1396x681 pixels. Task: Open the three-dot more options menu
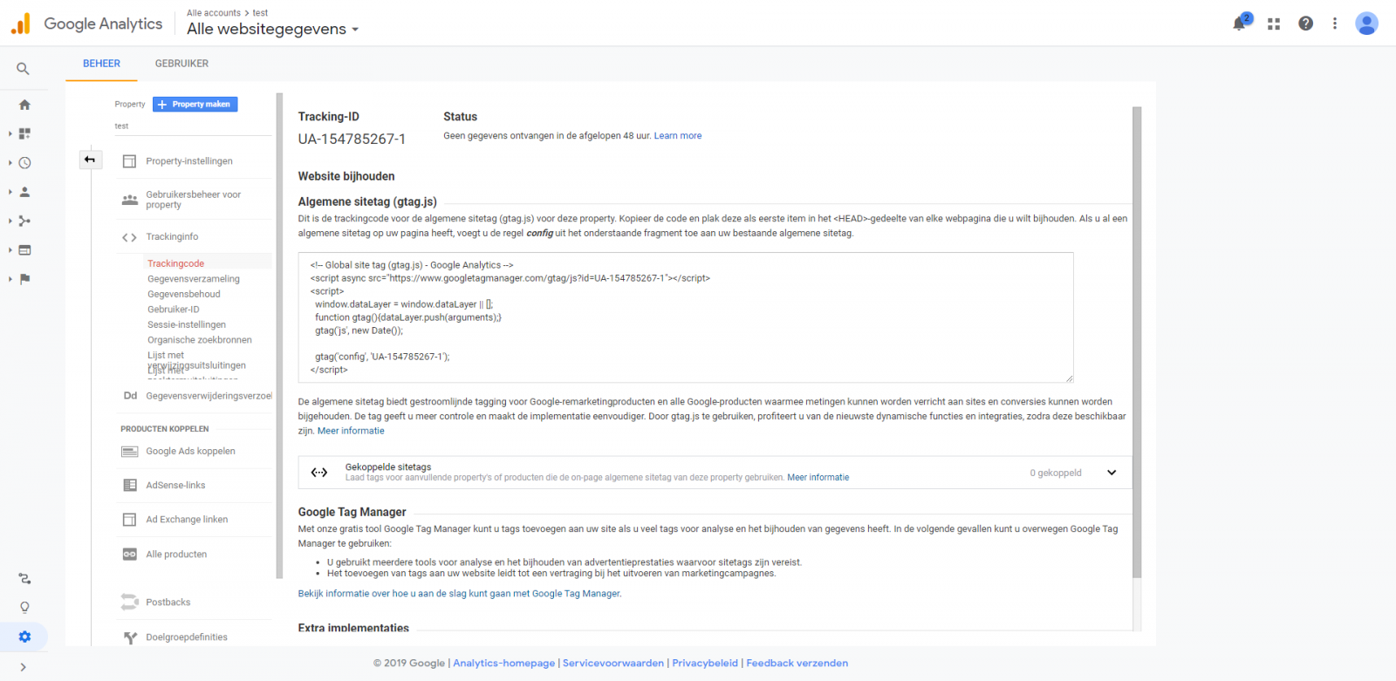pyautogui.click(x=1335, y=24)
